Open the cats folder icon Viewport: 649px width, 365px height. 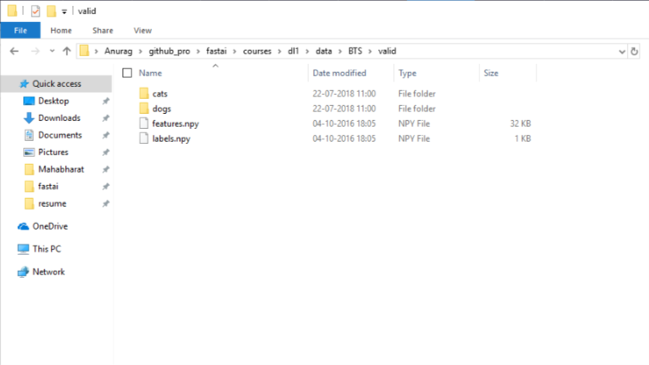click(143, 93)
